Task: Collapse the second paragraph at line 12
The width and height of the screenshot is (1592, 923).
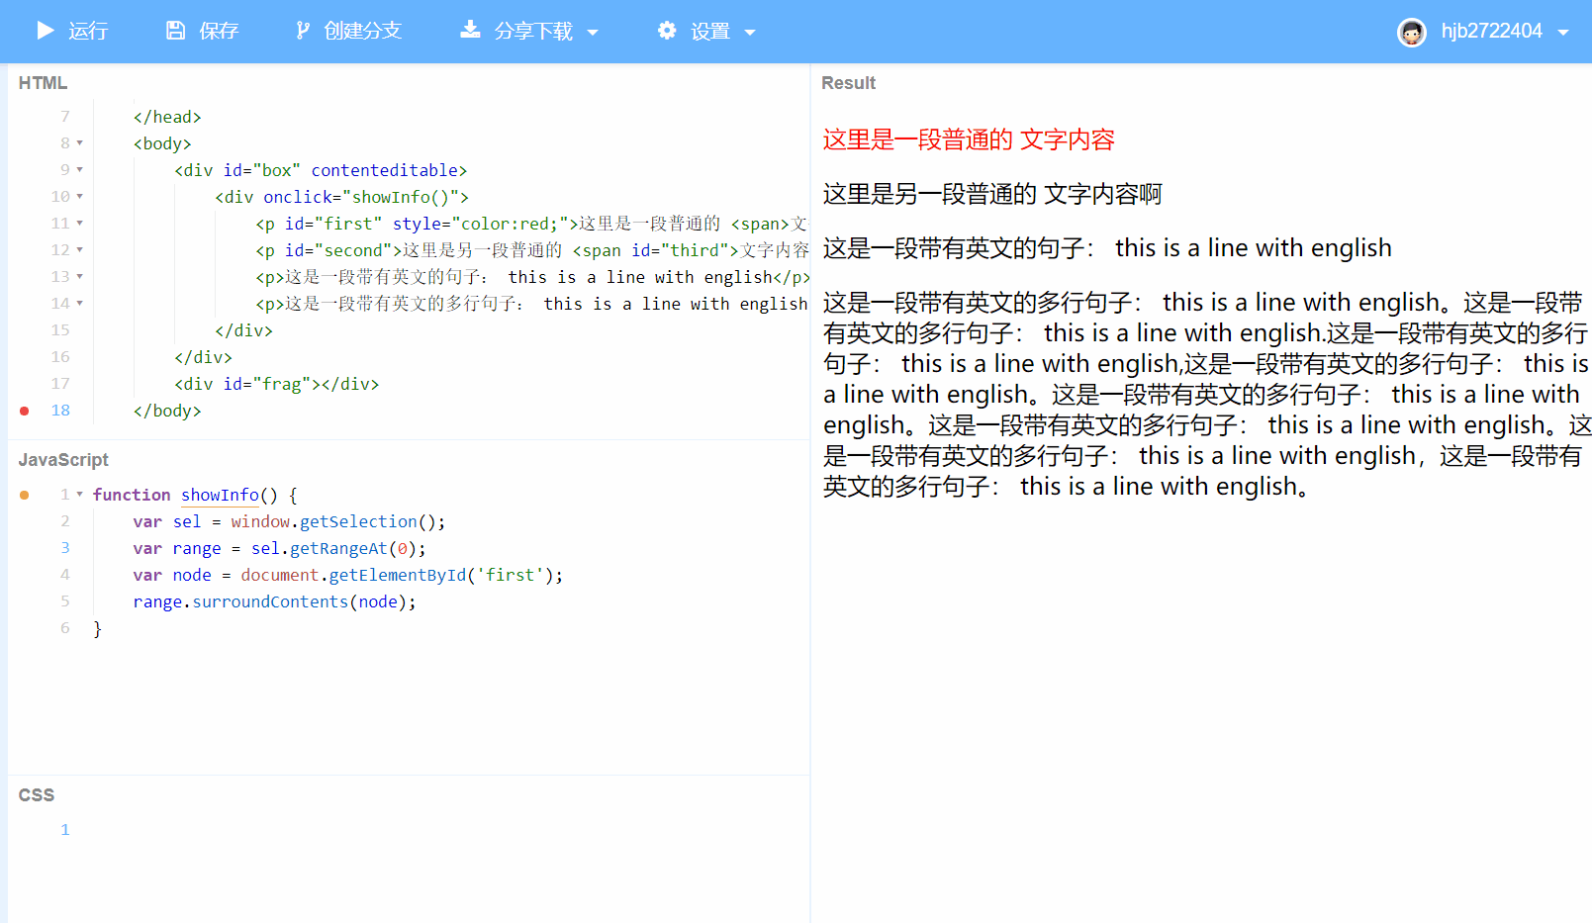Action: tap(80, 250)
